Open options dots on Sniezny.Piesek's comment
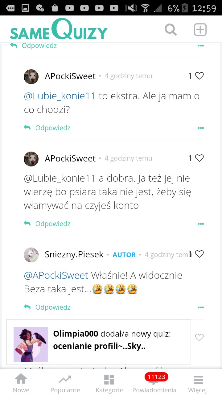The image size is (222, 396). pyautogui.click(x=201, y=308)
